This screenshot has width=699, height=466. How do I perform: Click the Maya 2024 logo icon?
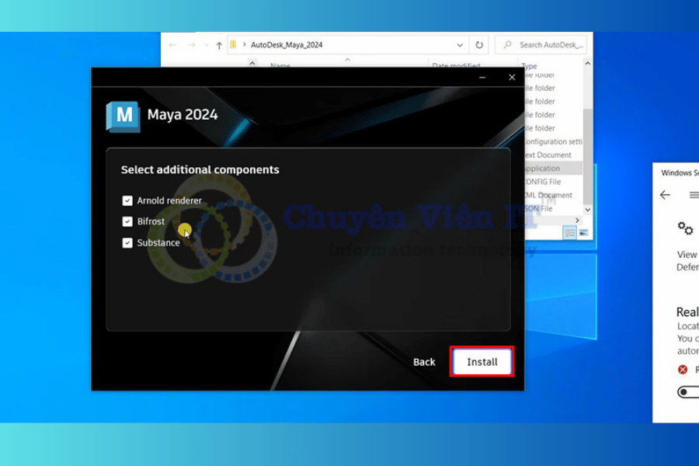pos(123,116)
